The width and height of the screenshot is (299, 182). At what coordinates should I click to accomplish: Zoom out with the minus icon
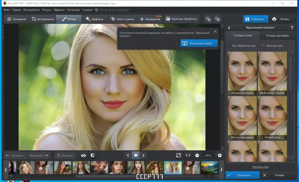[x=197, y=155]
